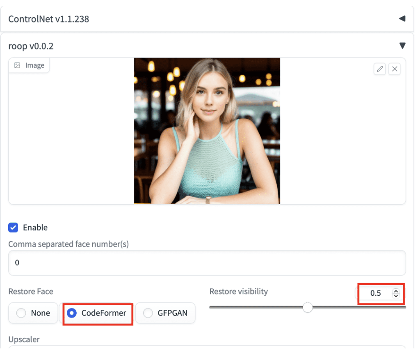This screenshot has width=420, height=355.
Task: Remove the uploaded image with X icon
Action: point(395,69)
